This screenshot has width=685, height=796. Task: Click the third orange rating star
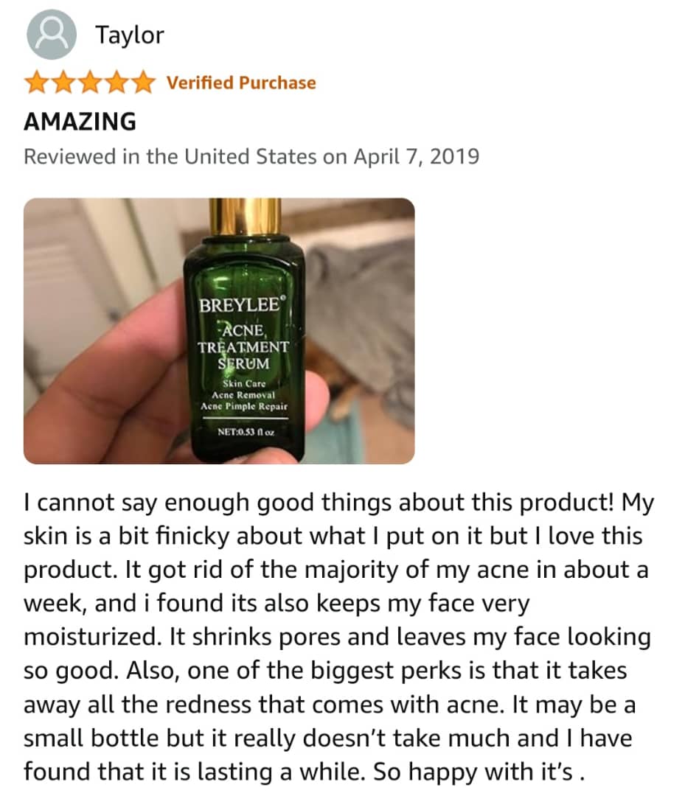(x=90, y=83)
